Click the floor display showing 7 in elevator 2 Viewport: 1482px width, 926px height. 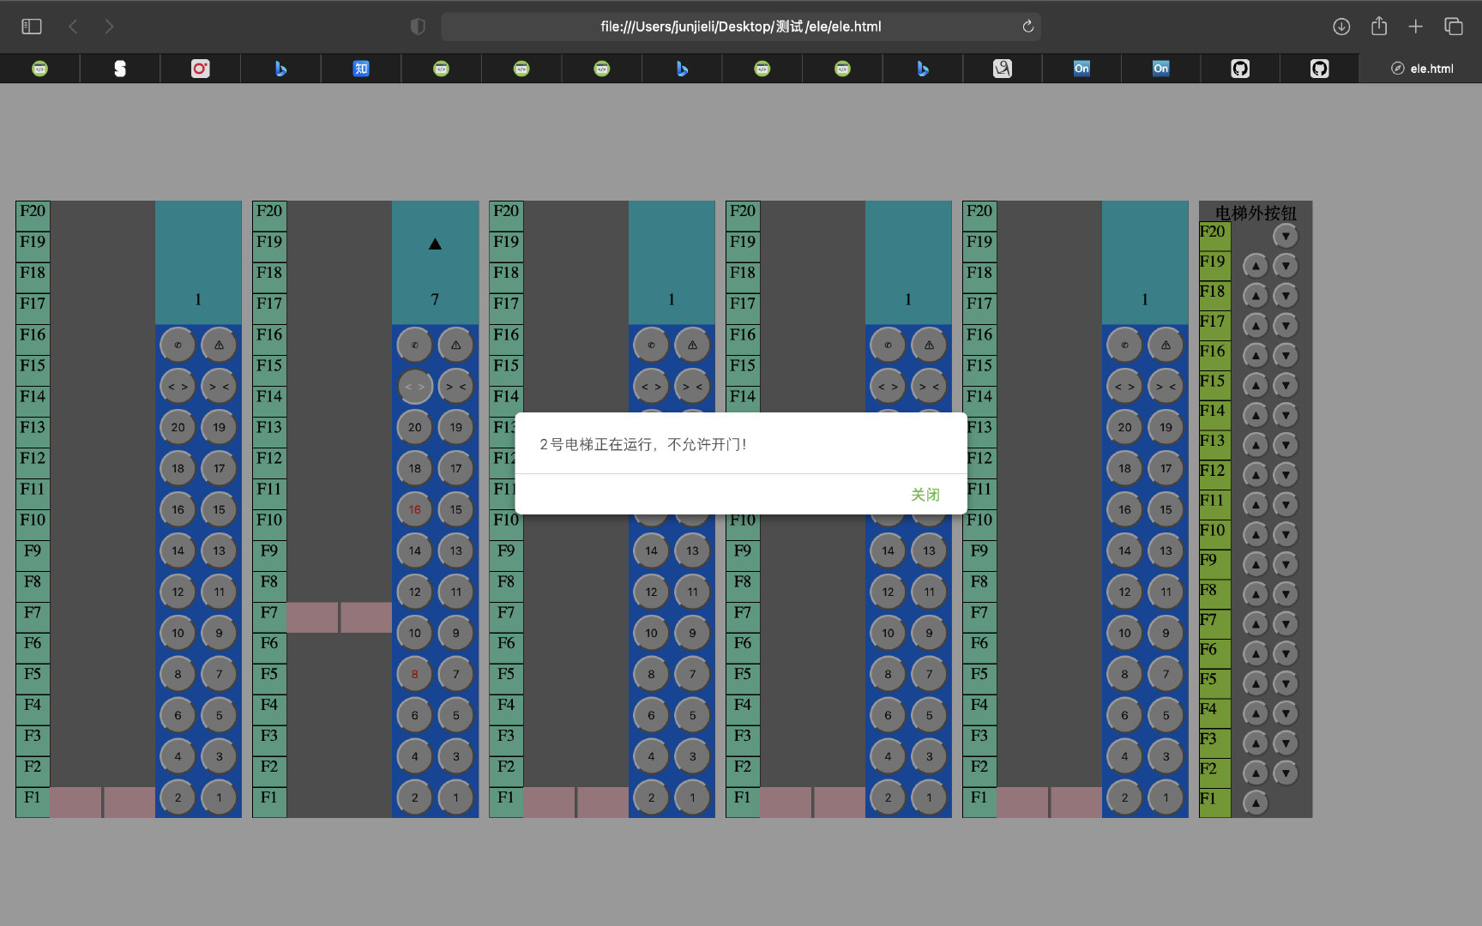435,299
